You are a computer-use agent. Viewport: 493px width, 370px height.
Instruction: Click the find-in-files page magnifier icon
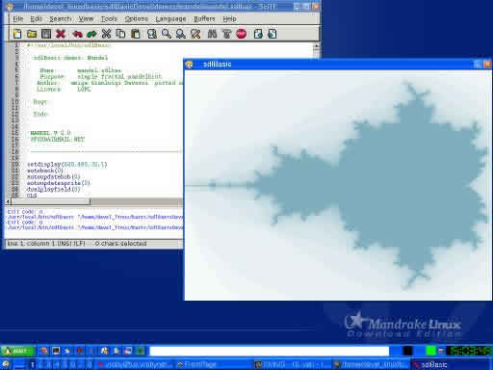152,34
